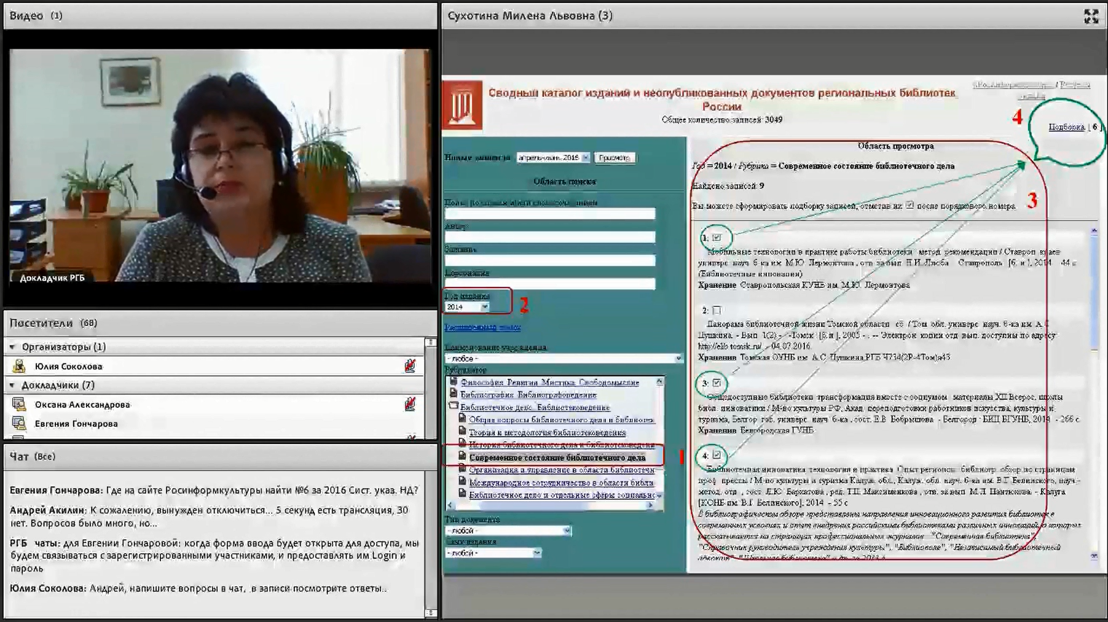Image resolution: width=1108 pixels, height=622 pixels.
Task: Click the full-screen icon in share panel
Action: (x=1091, y=17)
